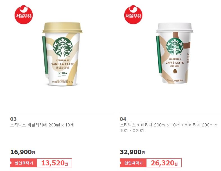Click the unchecked 320ml box on vanilla cup
Viewport: 221px width, 171px height.
pyautogui.click(x=60, y=76)
